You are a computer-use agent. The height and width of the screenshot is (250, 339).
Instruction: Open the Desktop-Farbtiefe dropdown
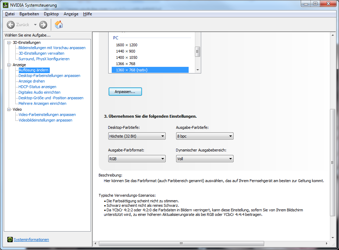[x=137, y=136]
